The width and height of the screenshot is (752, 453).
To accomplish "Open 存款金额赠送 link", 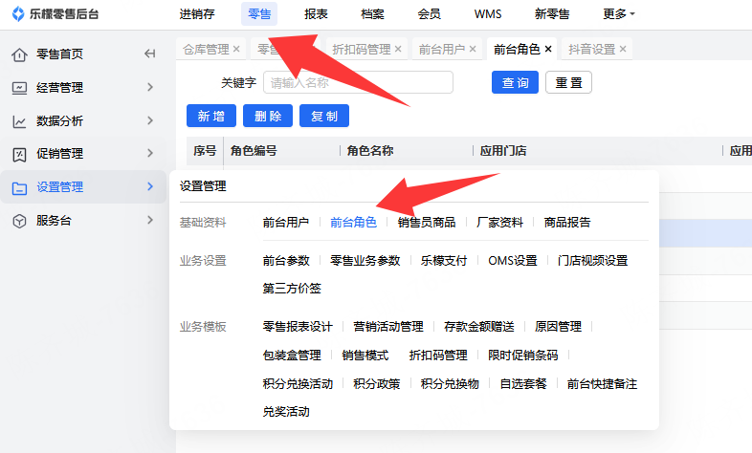I will click(x=479, y=327).
